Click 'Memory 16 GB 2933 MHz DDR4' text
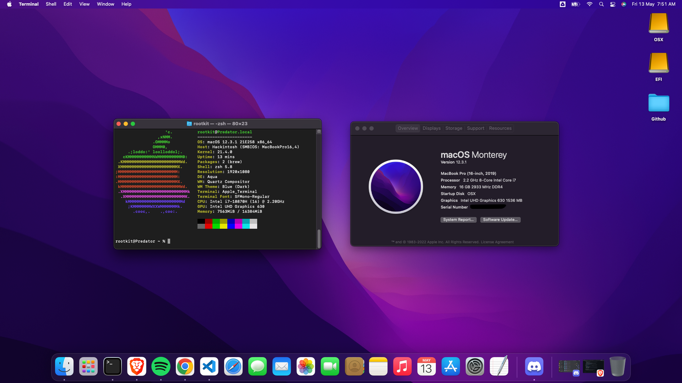The image size is (682, 383). click(x=472, y=187)
